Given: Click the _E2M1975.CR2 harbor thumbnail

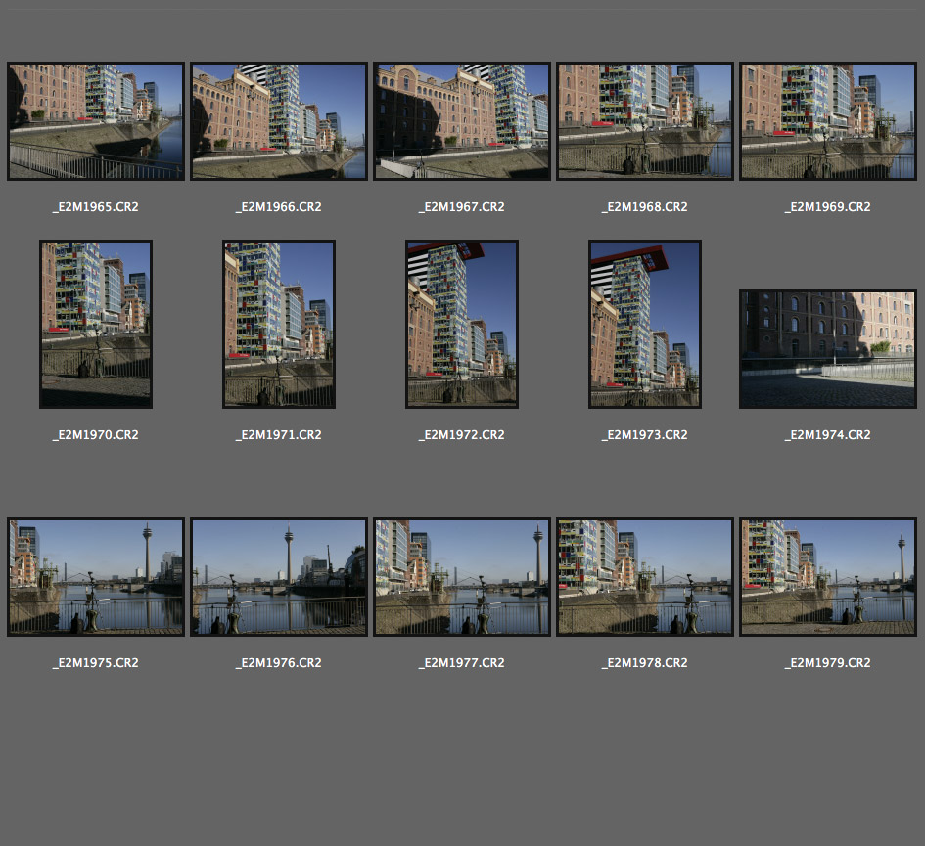Looking at the screenshot, I should coord(96,577).
